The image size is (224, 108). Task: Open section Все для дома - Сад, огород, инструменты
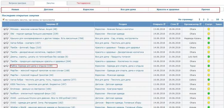(116, 38)
